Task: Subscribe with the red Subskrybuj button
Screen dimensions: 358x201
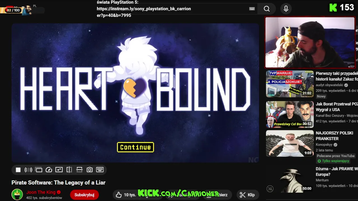Action: [x=84, y=195]
